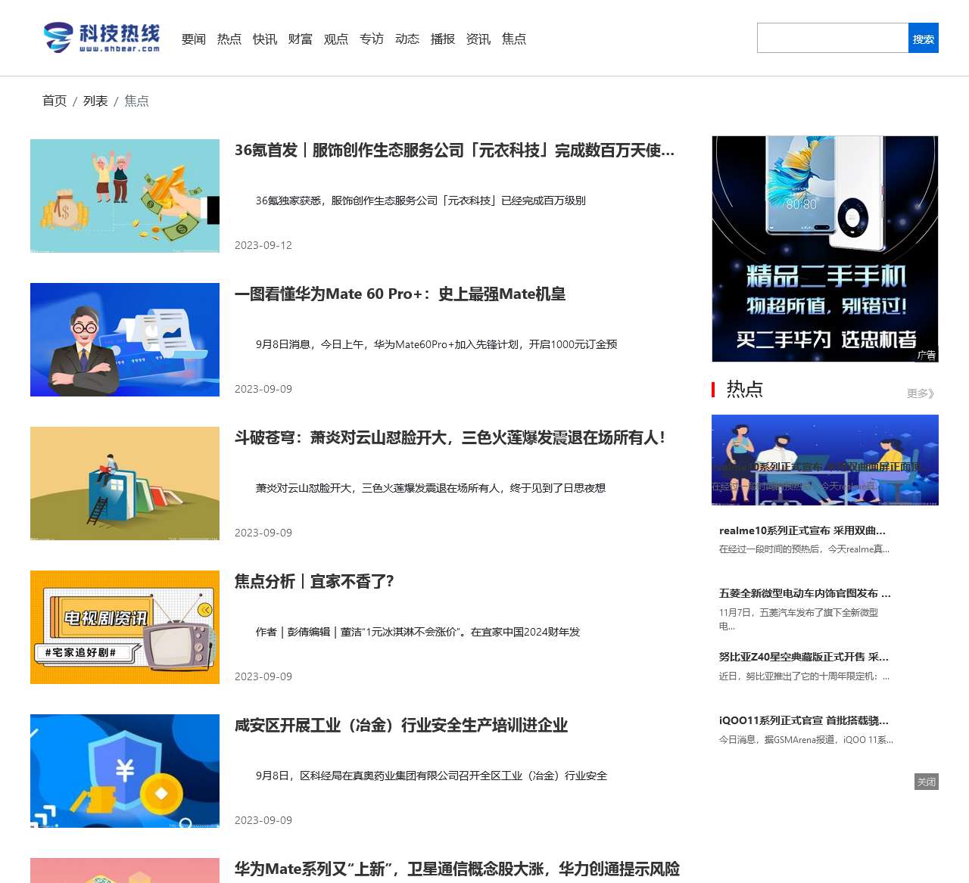
Task: Open the 专访 section
Action: pos(371,39)
